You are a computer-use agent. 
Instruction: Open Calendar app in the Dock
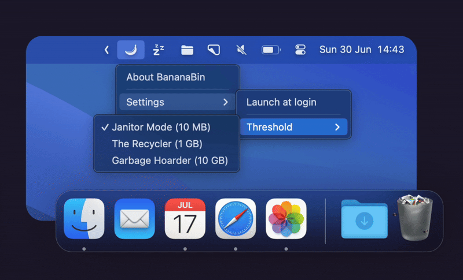[x=185, y=219]
